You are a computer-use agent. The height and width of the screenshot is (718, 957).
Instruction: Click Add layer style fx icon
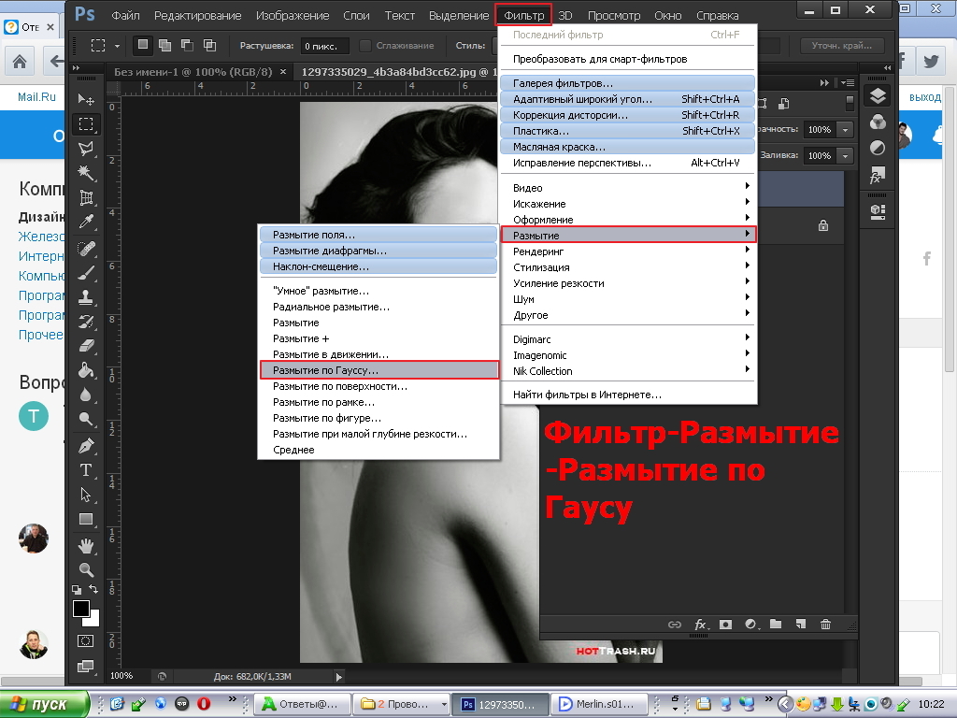point(701,624)
